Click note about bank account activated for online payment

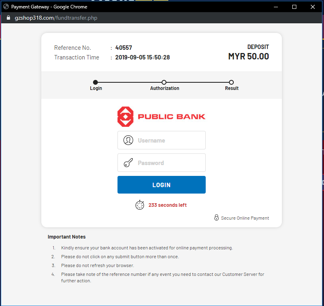pyautogui.click(x=147, y=248)
